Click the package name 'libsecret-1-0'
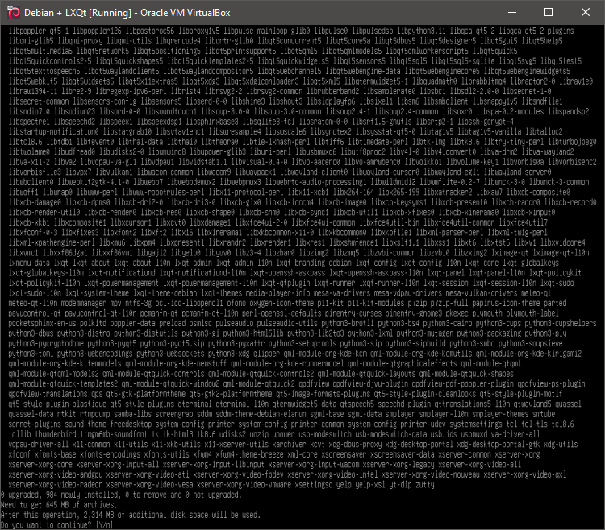The height and width of the screenshot is (530, 605). (x=527, y=91)
